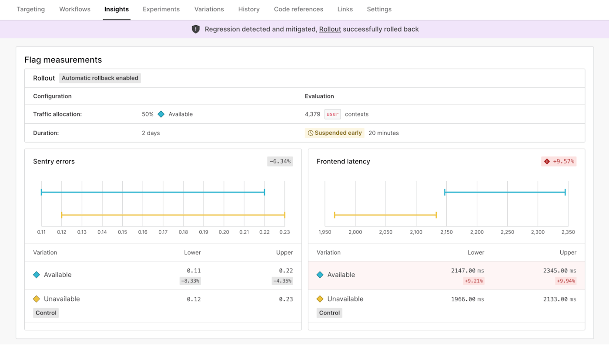Image resolution: width=609 pixels, height=345 pixels.
Task: Go to the Code references tab
Action: tap(298, 9)
